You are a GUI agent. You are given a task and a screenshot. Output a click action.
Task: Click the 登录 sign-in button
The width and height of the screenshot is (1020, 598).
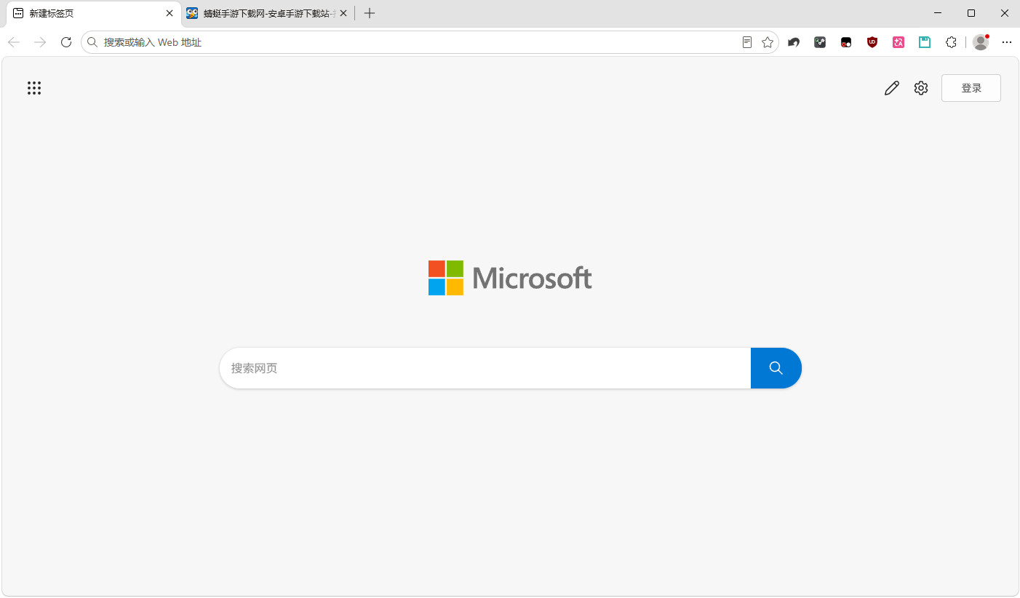coord(971,88)
